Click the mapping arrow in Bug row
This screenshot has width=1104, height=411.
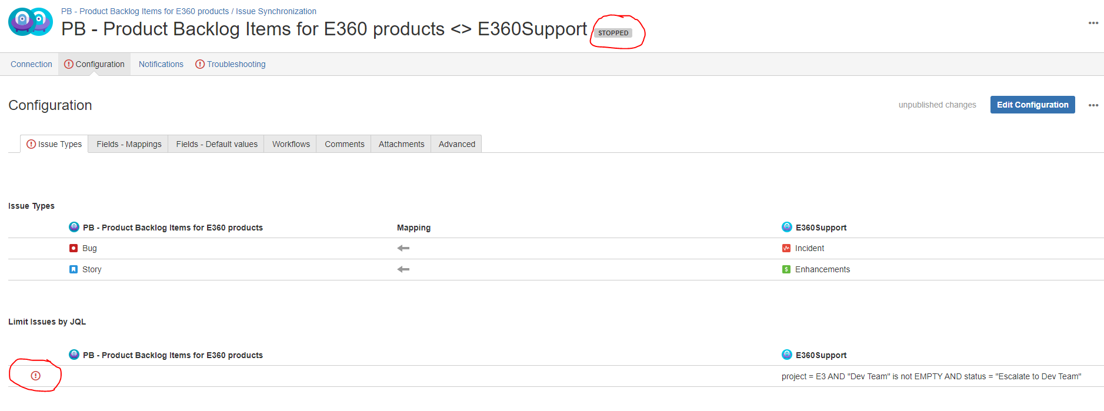pyautogui.click(x=403, y=248)
